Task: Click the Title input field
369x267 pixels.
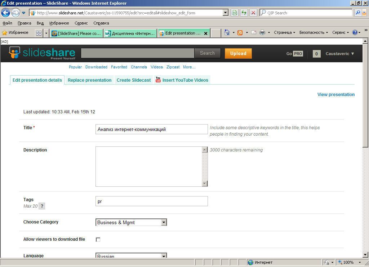Action: coord(152,129)
